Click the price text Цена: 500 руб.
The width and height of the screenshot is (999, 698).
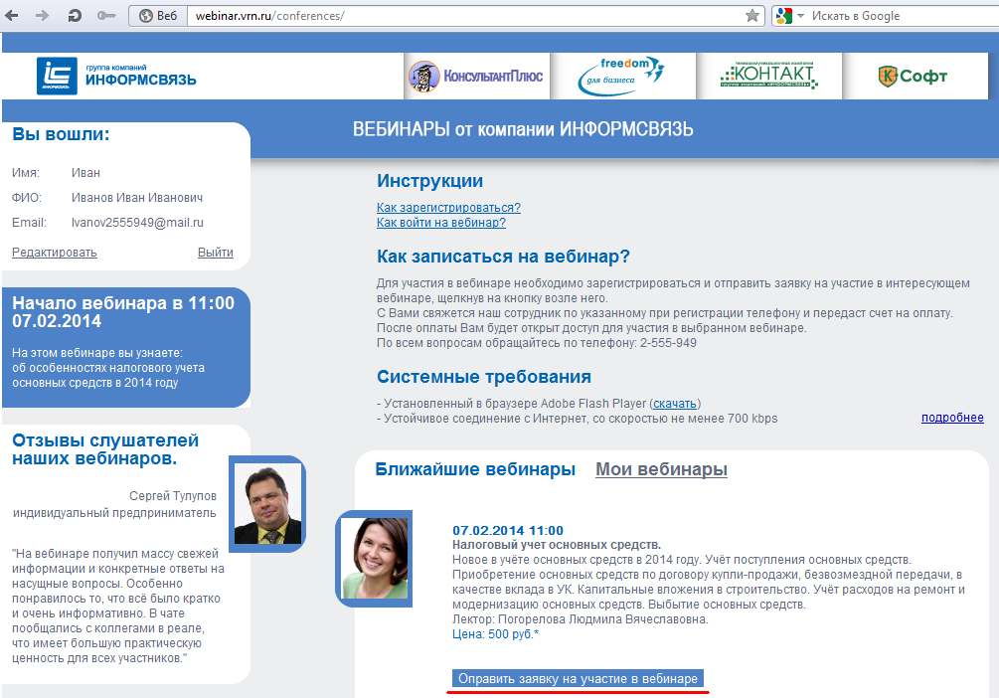pyautogui.click(x=495, y=634)
